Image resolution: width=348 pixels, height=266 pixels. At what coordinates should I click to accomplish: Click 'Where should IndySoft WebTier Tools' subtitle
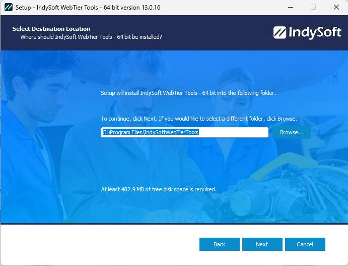point(91,37)
